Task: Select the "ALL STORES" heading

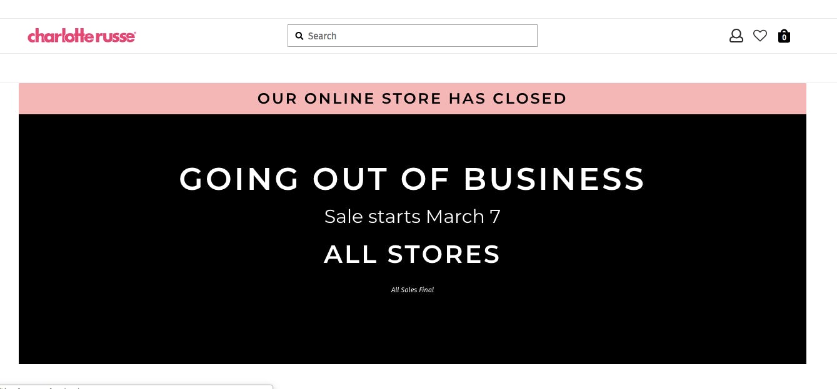Action: pyautogui.click(x=412, y=255)
